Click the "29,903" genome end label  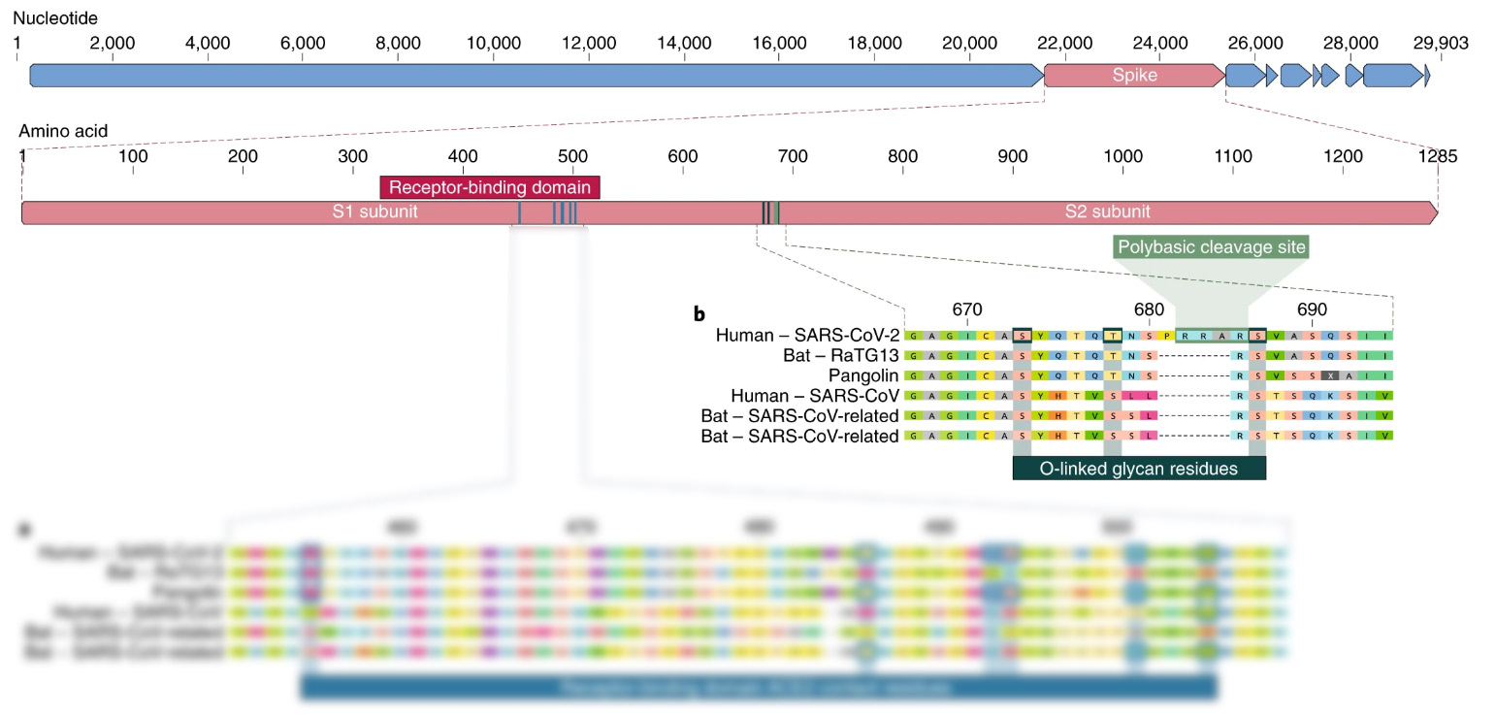[x=1441, y=43]
